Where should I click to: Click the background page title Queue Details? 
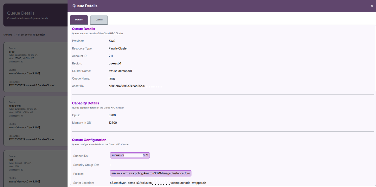point(21,13)
